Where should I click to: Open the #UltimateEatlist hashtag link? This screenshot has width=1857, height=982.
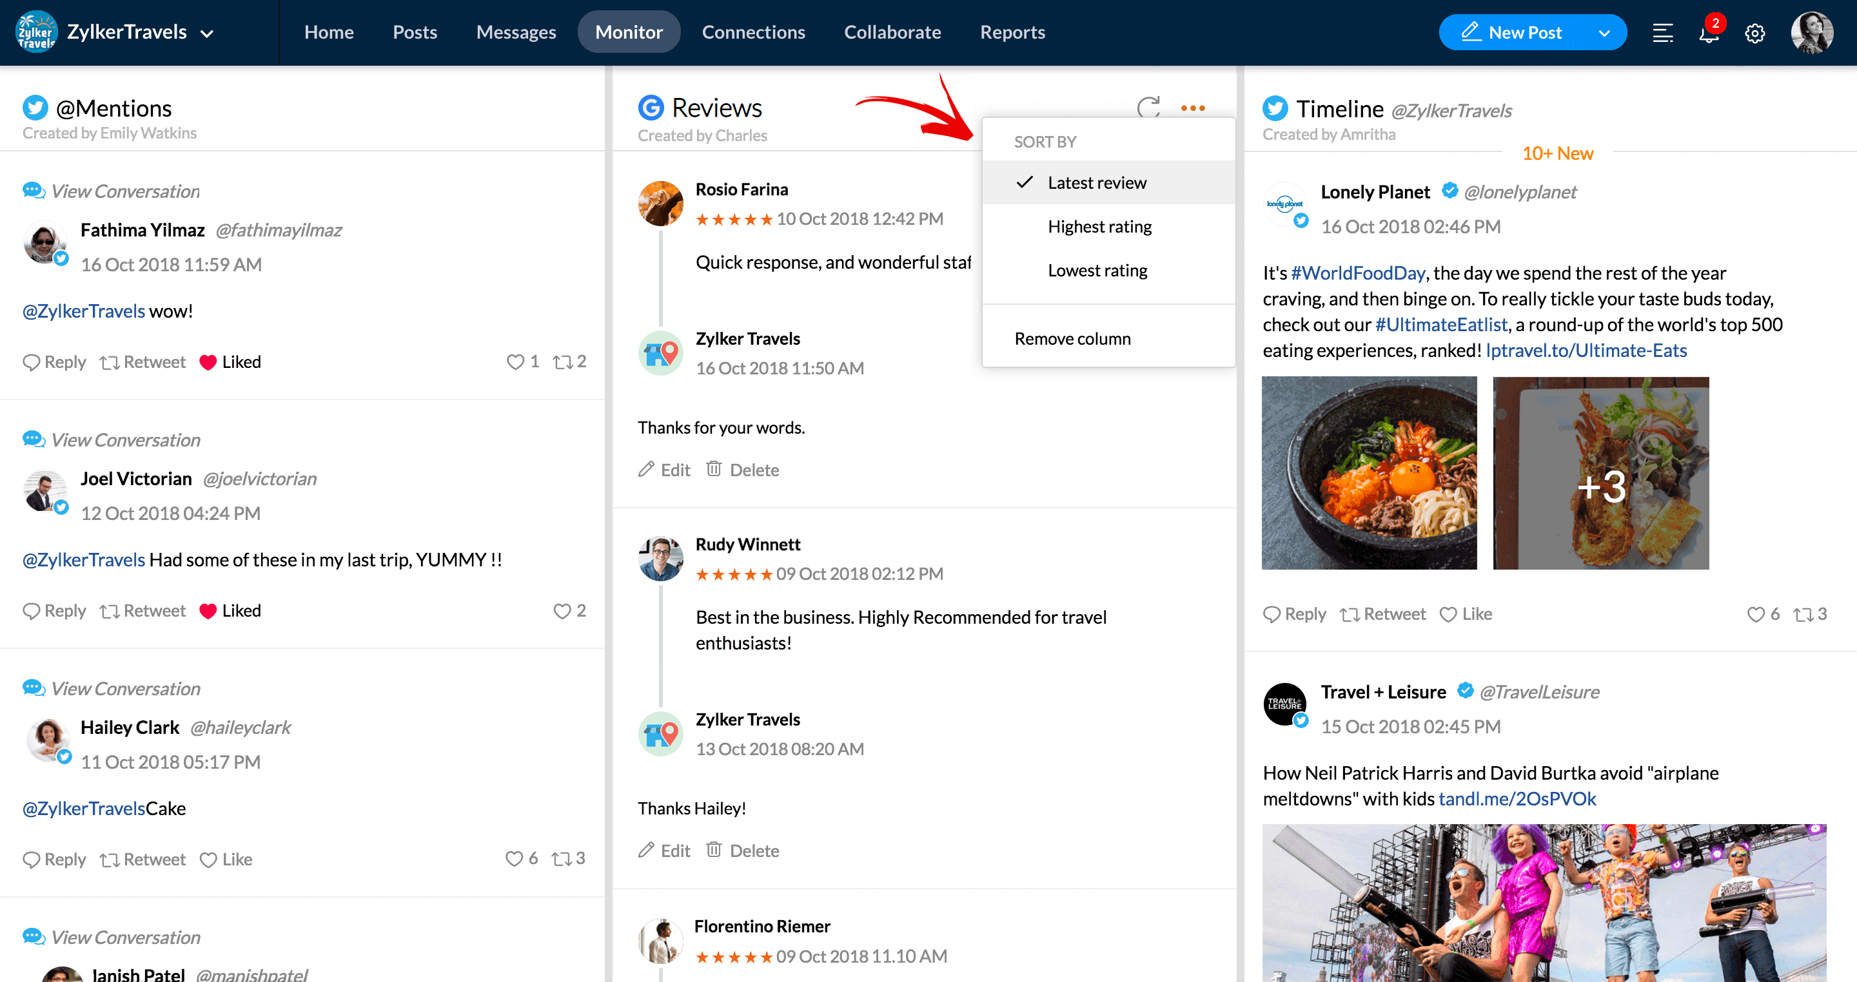point(1441,324)
